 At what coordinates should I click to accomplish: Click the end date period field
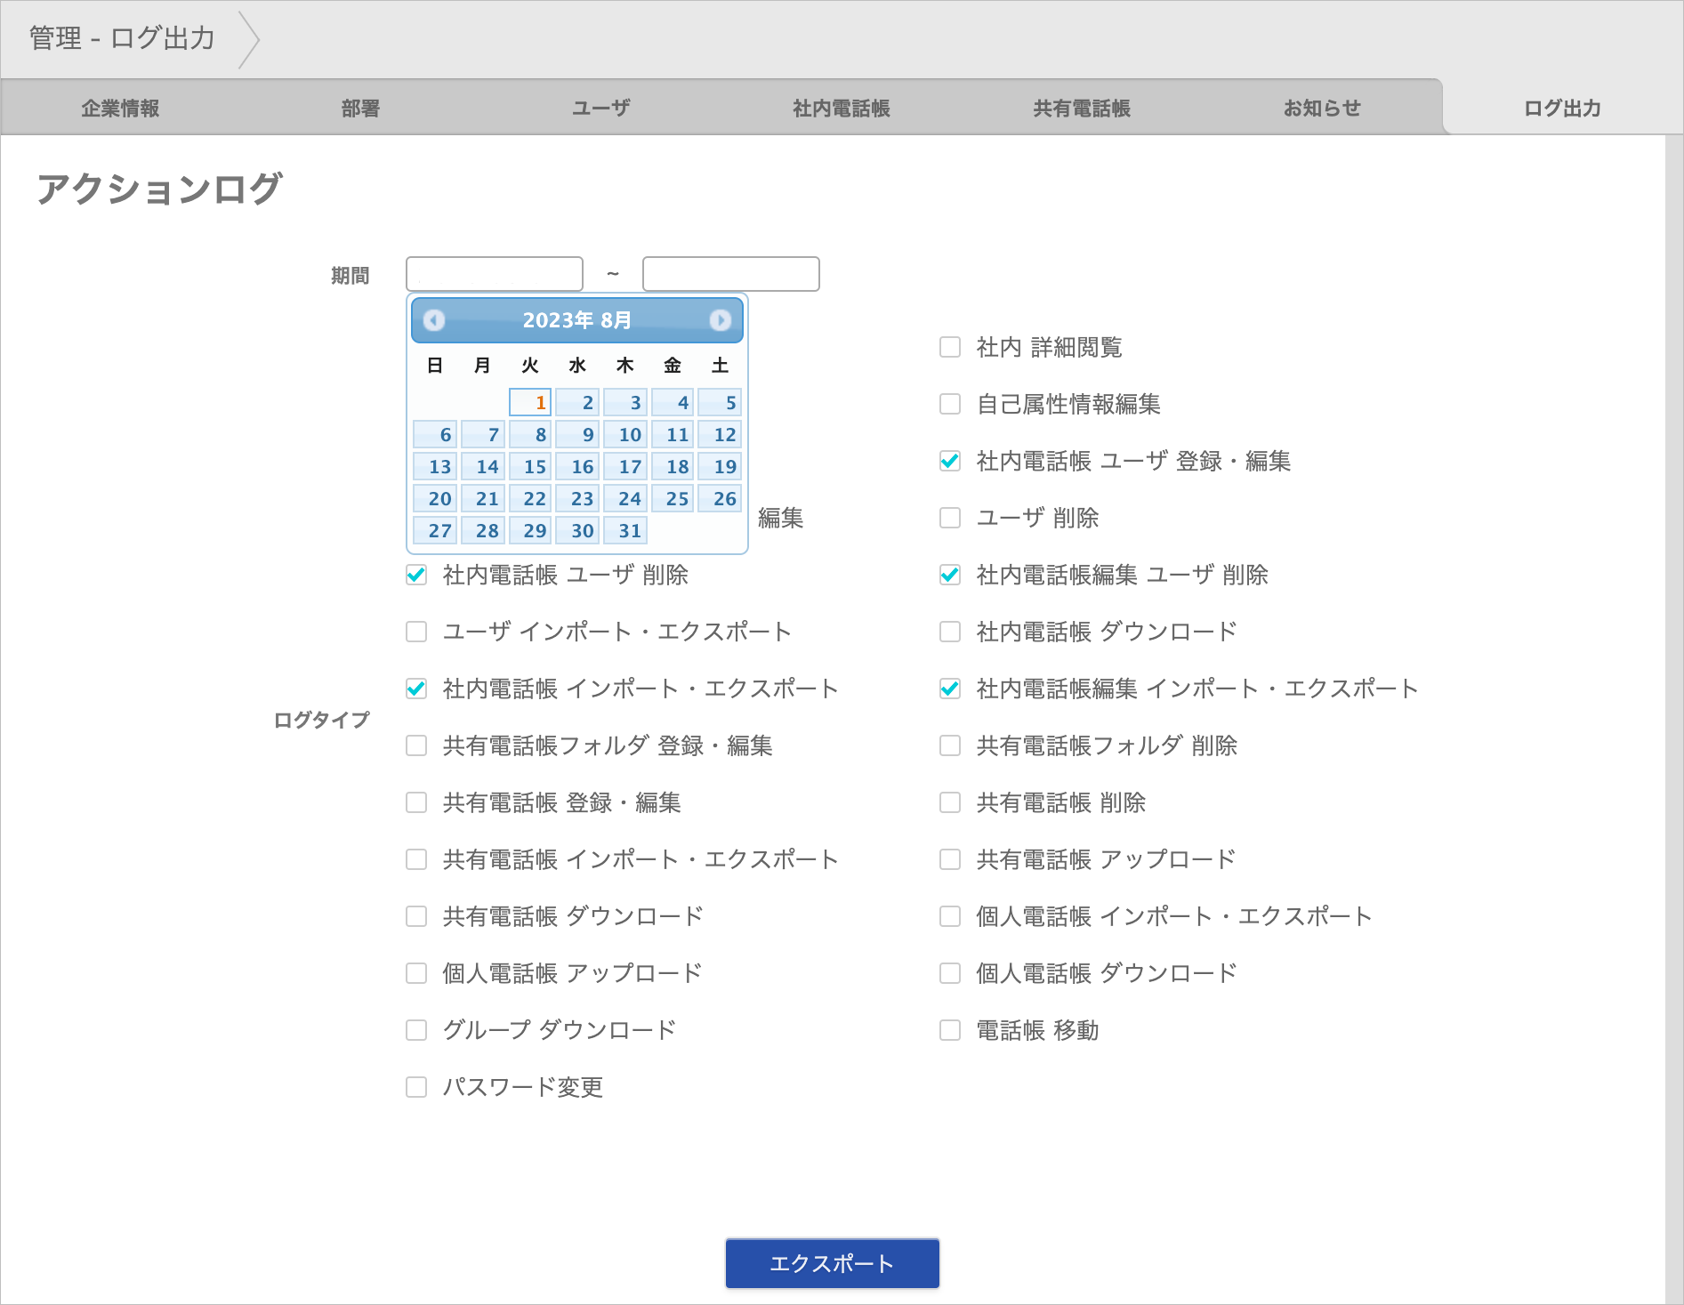pos(730,274)
